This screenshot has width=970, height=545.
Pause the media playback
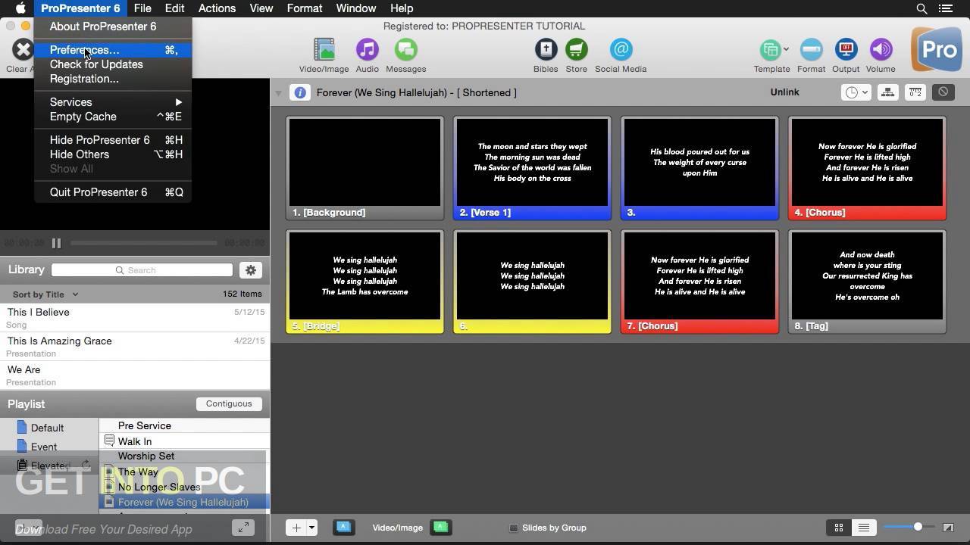[56, 243]
